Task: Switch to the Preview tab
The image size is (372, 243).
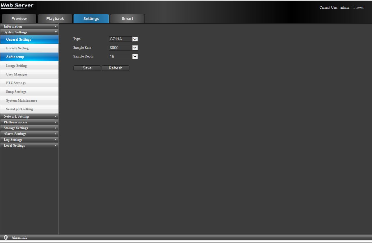Action: point(19,19)
